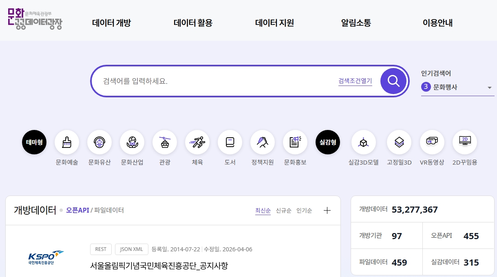Open the 실감3D모델 cube icon
The width and height of the screenshot is (497, 277).
(x=363, y=142)
